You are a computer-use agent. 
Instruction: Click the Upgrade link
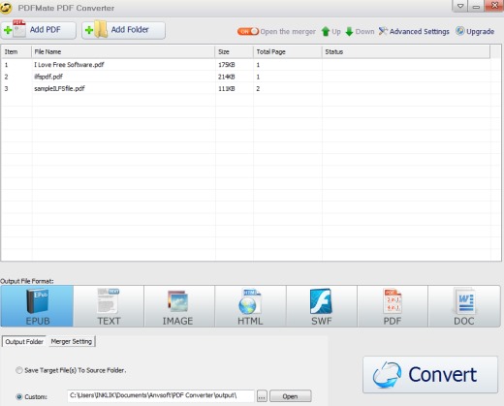(475, 31)
